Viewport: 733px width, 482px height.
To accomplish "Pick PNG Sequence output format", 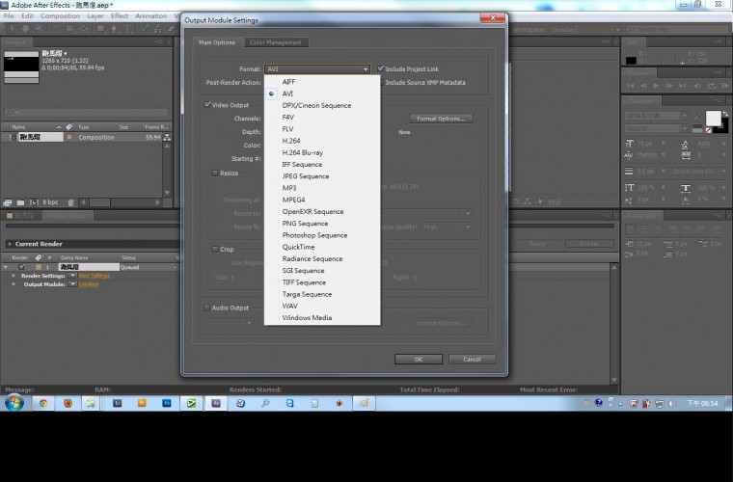I will [305, 224].
